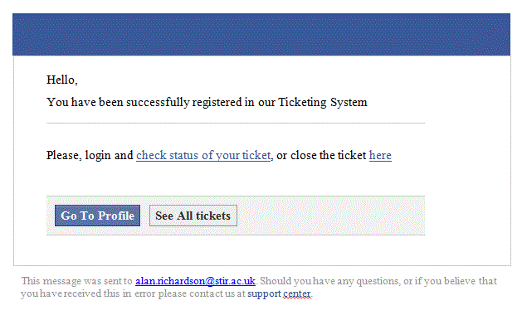Click empty gray bar beside See All tickets

click(330, 216)
